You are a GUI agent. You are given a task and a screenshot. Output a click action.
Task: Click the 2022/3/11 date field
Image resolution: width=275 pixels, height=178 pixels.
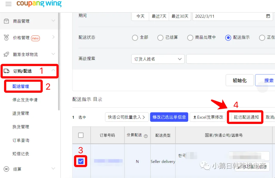[x=232, y=16]
